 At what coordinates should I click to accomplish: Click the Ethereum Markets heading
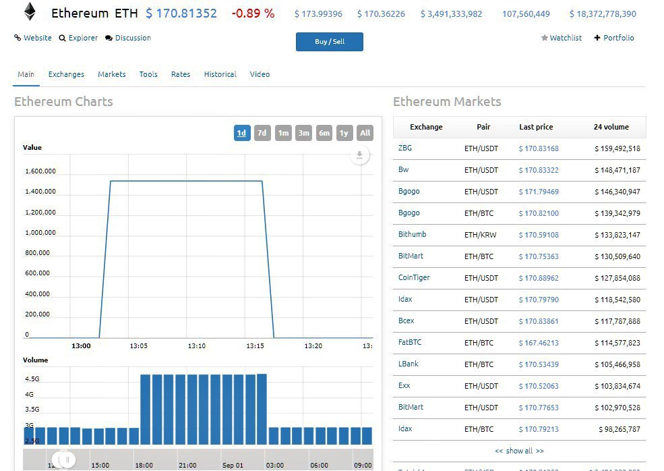(447, 102)
